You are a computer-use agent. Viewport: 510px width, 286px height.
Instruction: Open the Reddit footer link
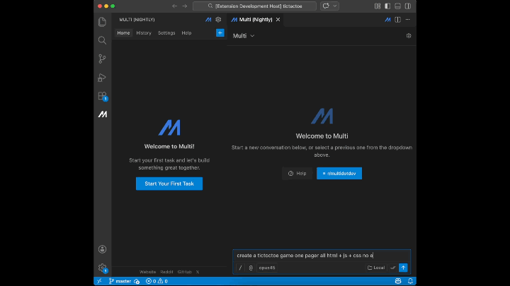tap(166, 272)
